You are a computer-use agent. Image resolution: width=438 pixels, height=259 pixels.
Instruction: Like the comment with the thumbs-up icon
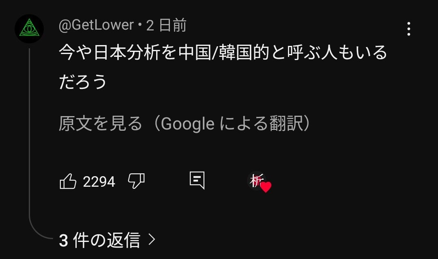click(68, 181)
